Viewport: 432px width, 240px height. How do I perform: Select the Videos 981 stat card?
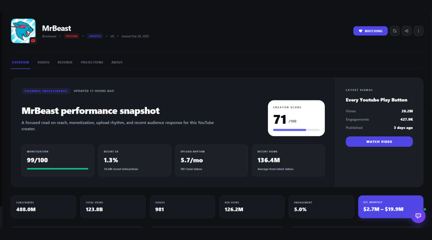pos(182,207)
